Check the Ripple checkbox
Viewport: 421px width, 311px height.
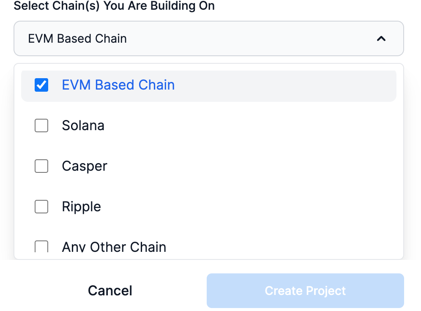point(41,207)
